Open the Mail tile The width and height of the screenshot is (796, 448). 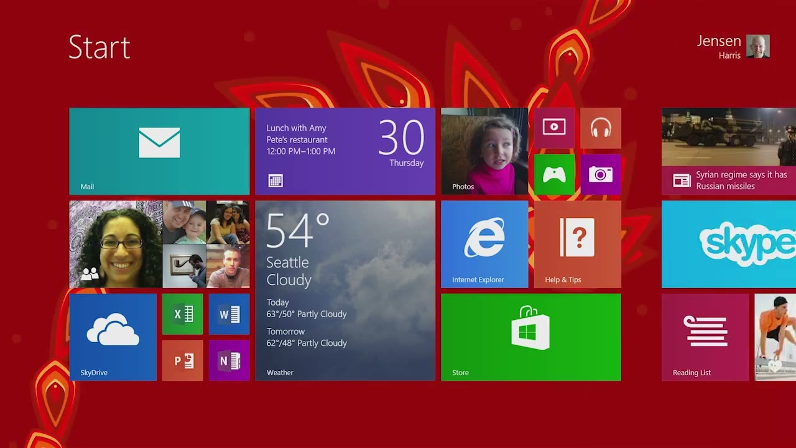click(x=159, y=151)
